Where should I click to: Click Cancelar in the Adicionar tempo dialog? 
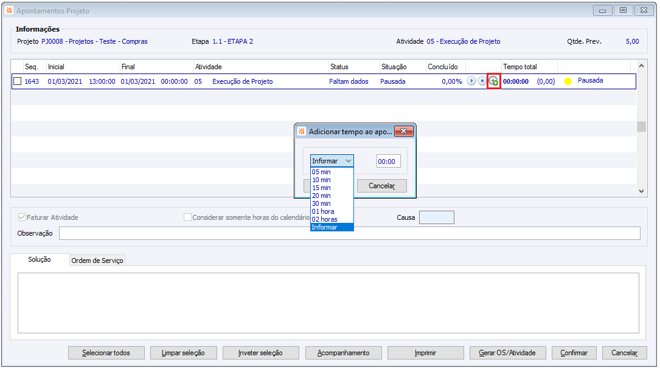(382, 186)
